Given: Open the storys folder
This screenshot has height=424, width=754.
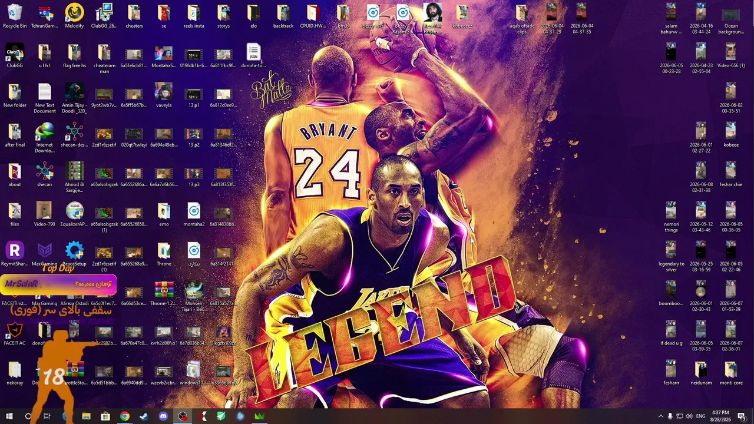Looking at the screenshot, I should (223, 16).
